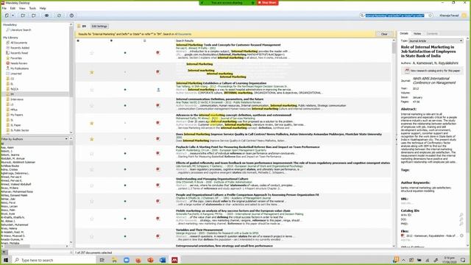
Task: Click the Stop Share button
Action: click(267, 3)
